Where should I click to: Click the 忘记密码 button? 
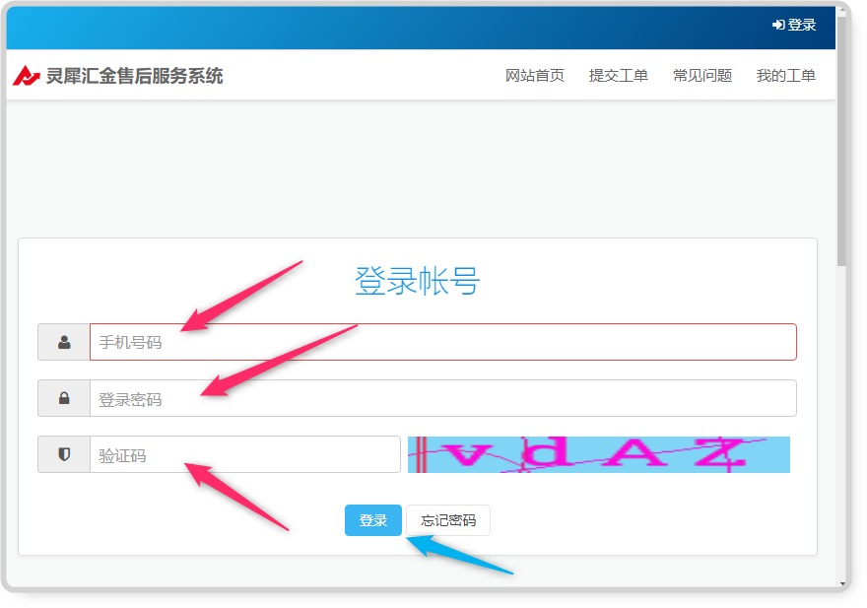coord(447,520)
